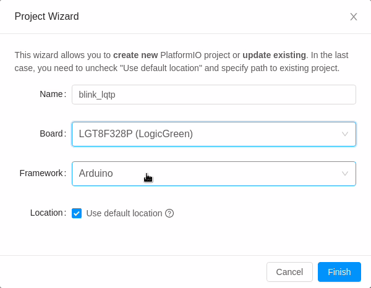Click the Location field label

47,213
